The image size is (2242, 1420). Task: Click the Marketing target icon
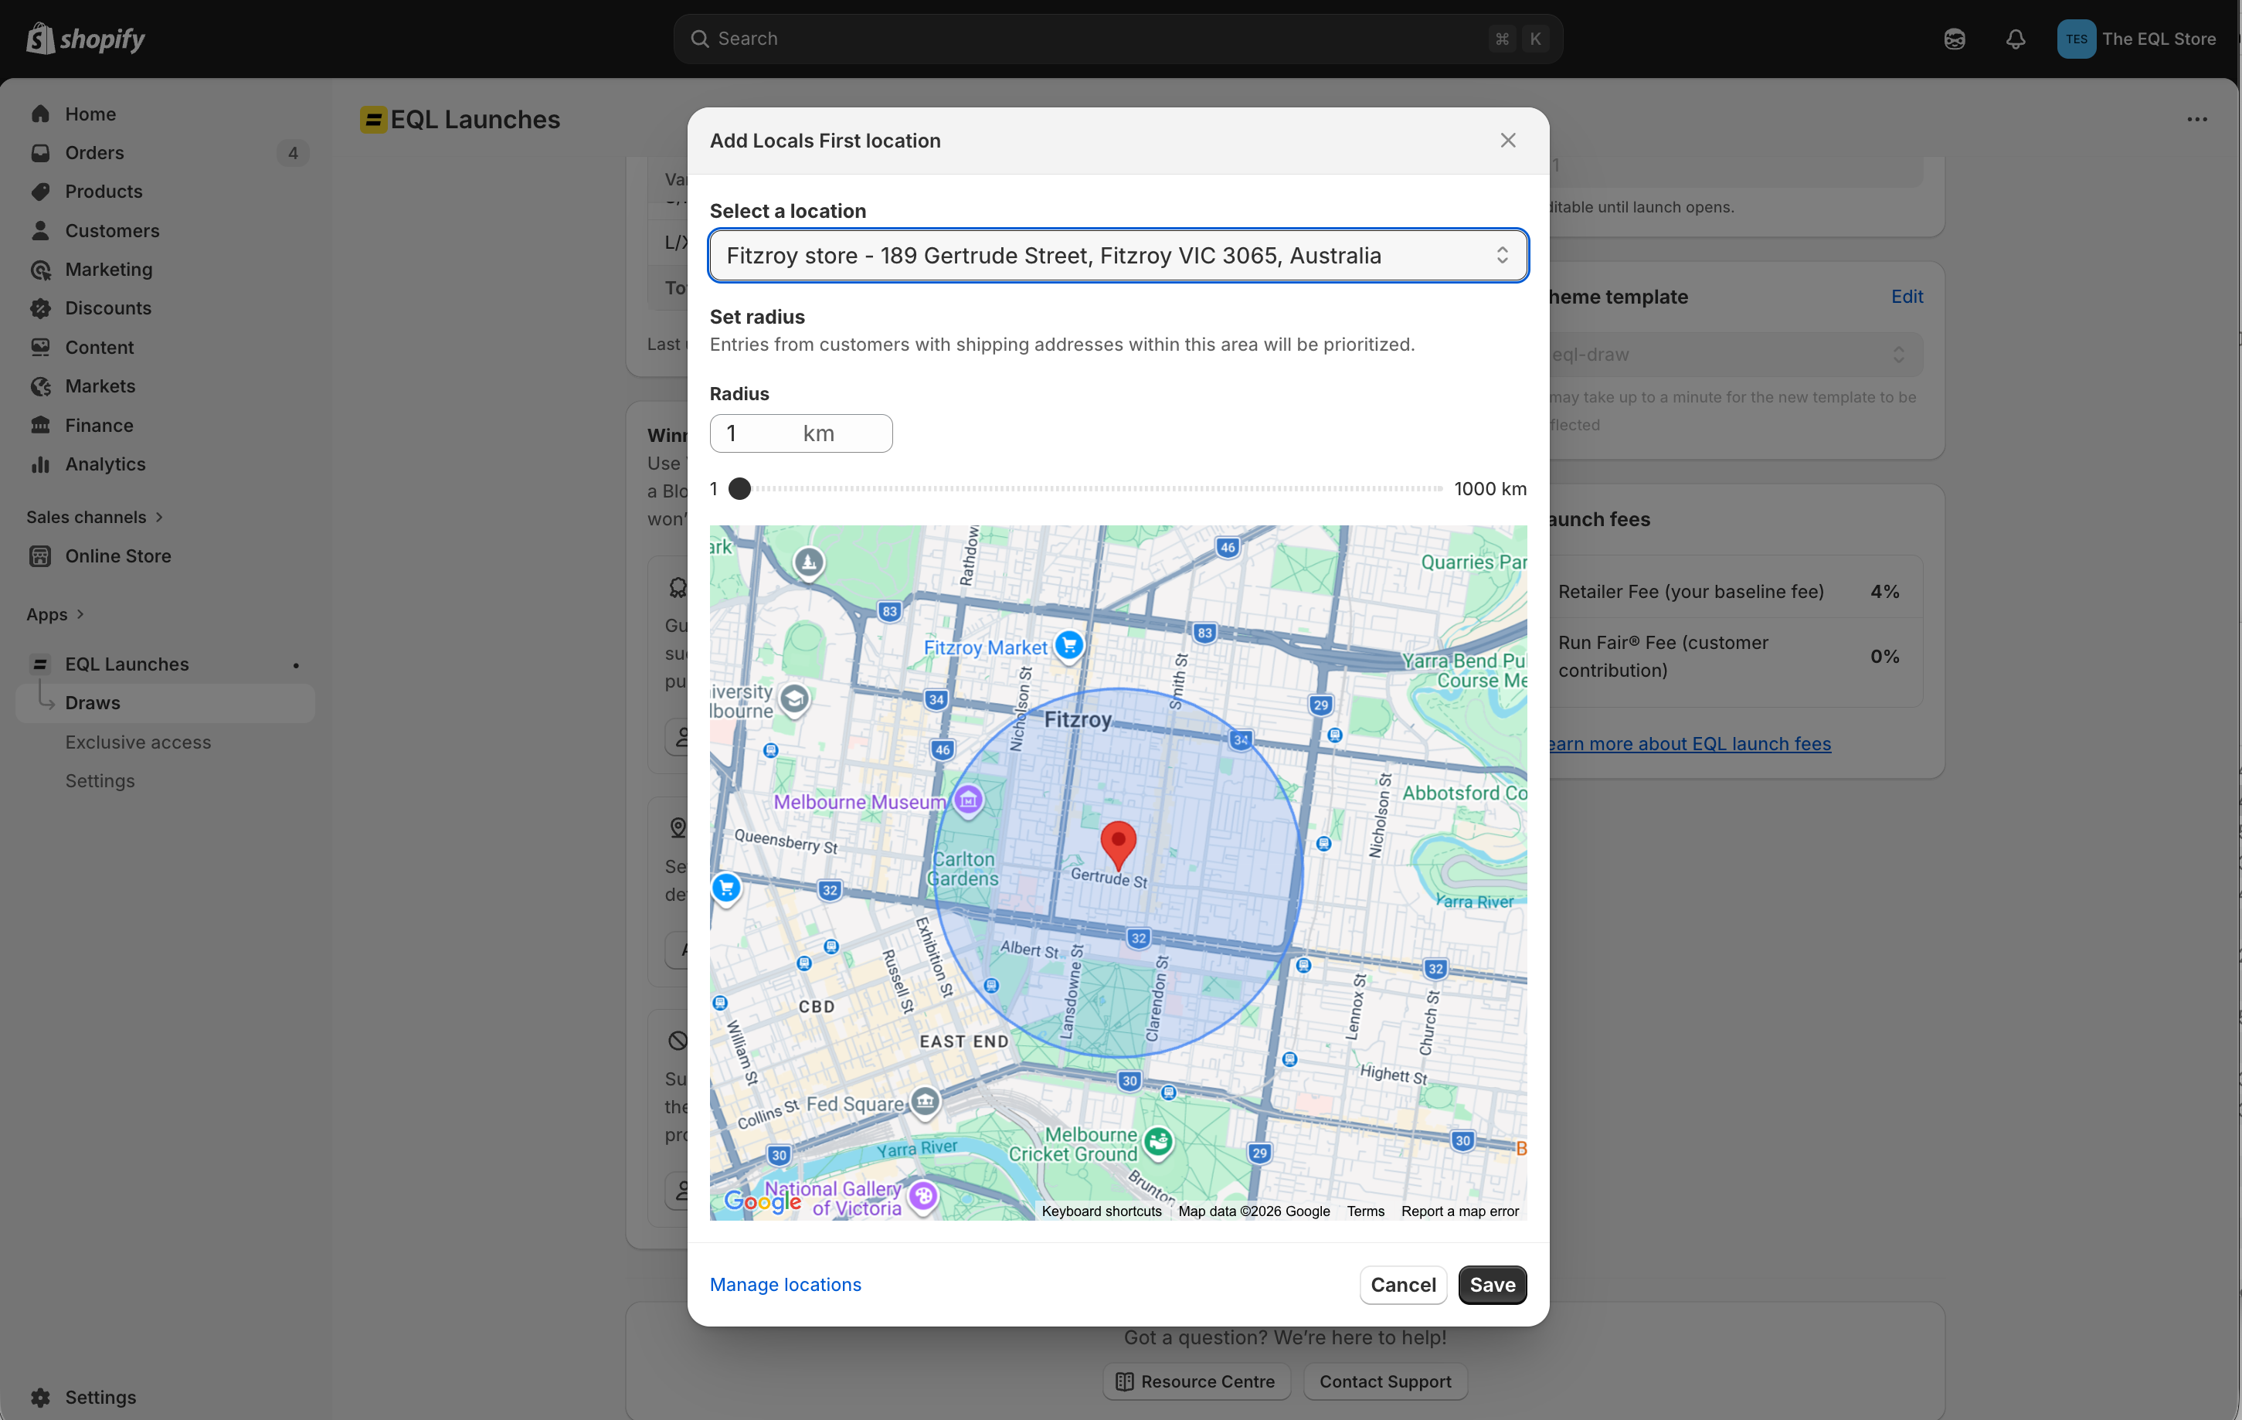pos(40,270)
